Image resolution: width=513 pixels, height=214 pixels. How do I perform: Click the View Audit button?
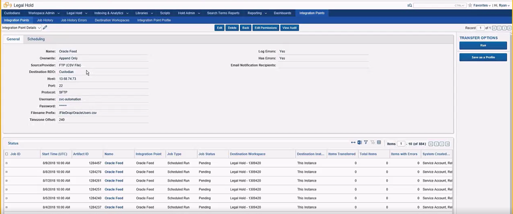pos(289,28)
